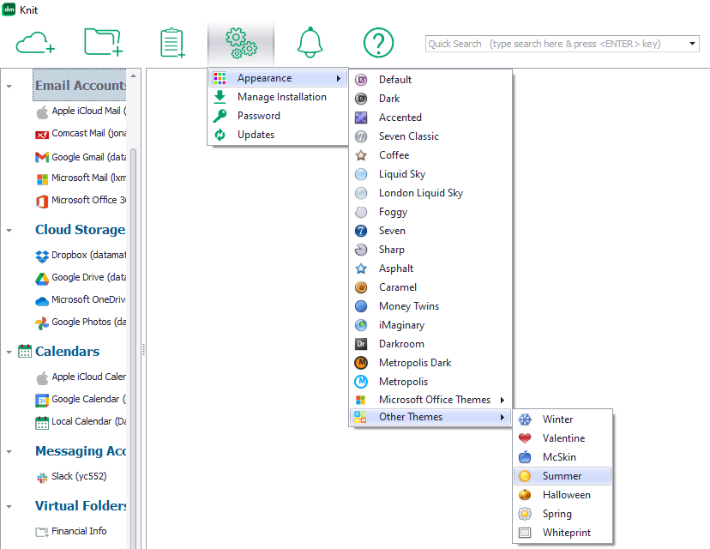This screenshot has height=549, width=710.
Task: Click the Financial Info folder icon
Action: pyautogui.click(x=42, y=532)
